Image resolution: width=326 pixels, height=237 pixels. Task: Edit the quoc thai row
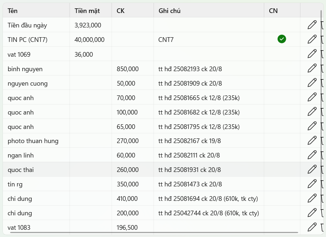[312, 169]
